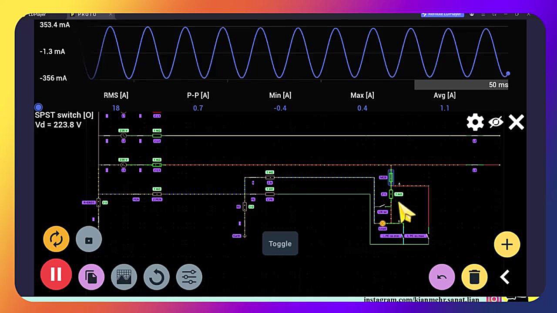The image size is (557, 313).
Task: Toggle scope visibility with crossed eye icon
Action: tap(496, 123)
